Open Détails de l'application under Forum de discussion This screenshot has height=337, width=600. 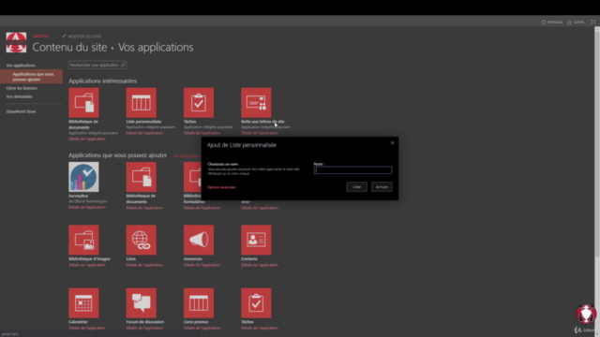[144, 328]
